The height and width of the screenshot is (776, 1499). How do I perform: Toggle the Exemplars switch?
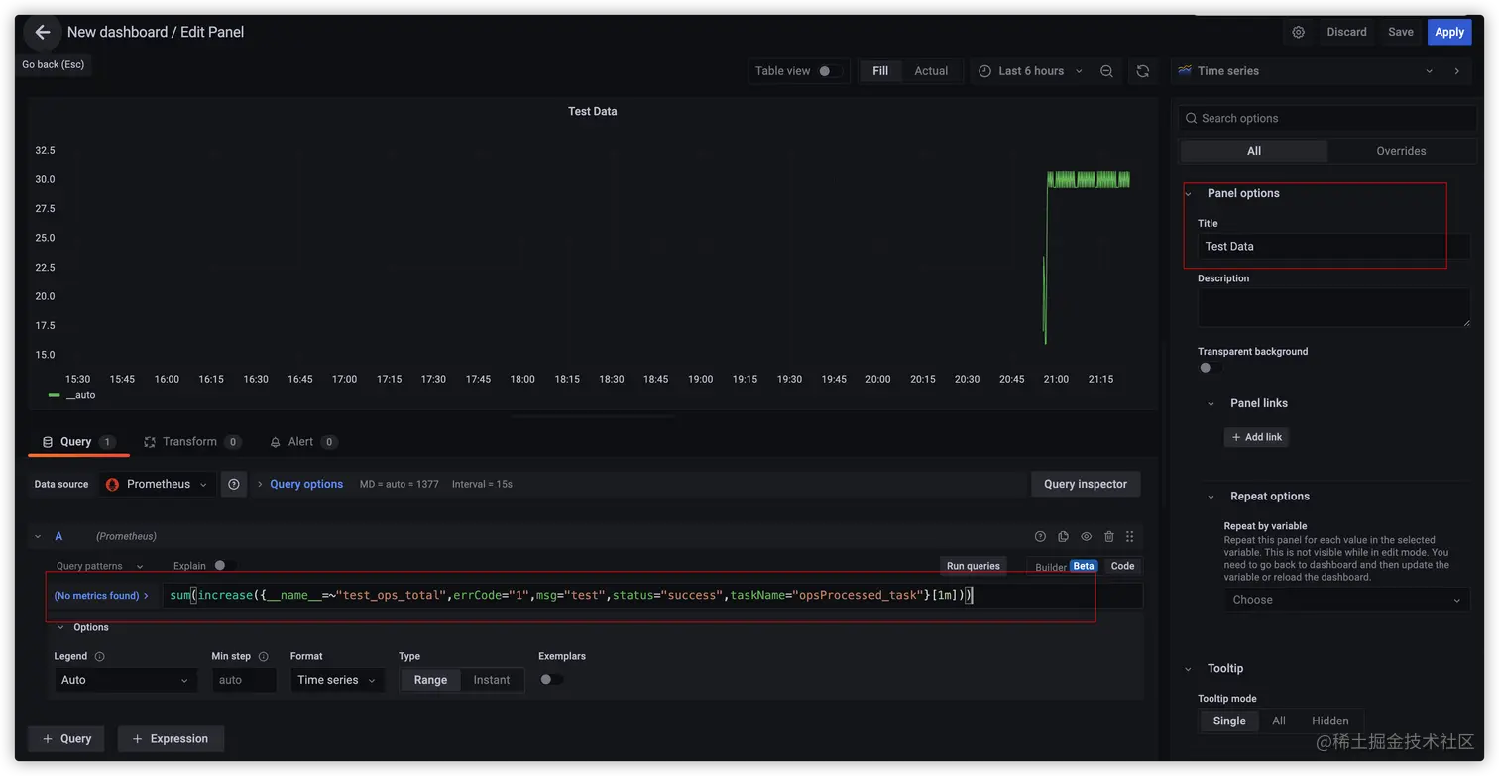pos(551,680)
